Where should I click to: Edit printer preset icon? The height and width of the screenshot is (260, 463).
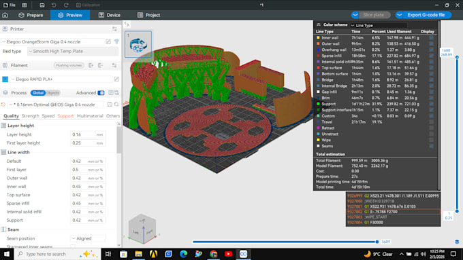pyautogui.click(x=108, y=42)
